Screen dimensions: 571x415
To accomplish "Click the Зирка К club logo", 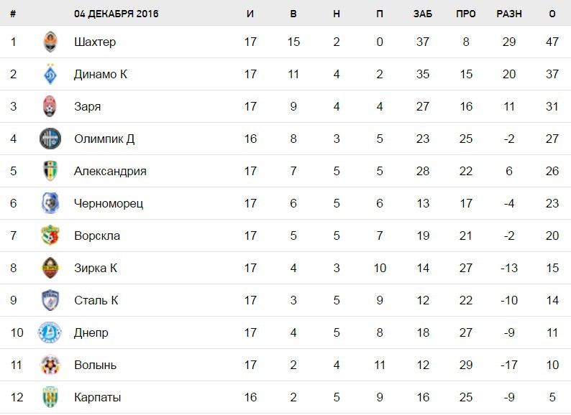I will click(x=50, y=268).
